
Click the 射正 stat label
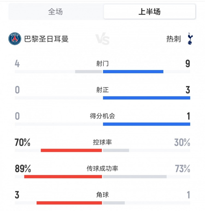pos(102,90)
